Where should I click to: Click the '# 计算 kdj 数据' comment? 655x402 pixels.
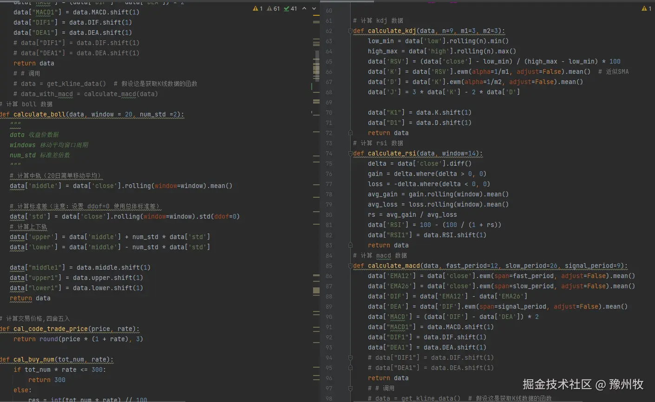click(x=378, y=21)
